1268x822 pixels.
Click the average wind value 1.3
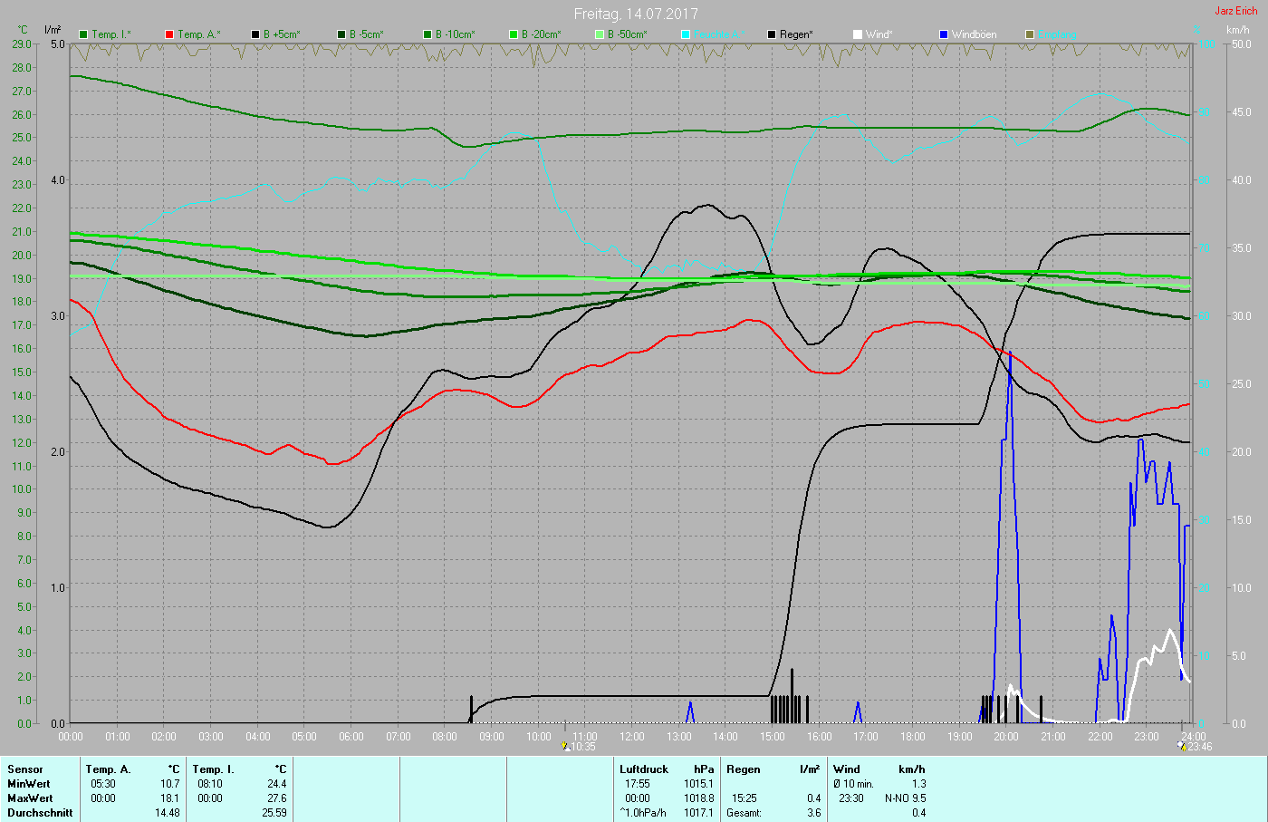tap(919, 784)
